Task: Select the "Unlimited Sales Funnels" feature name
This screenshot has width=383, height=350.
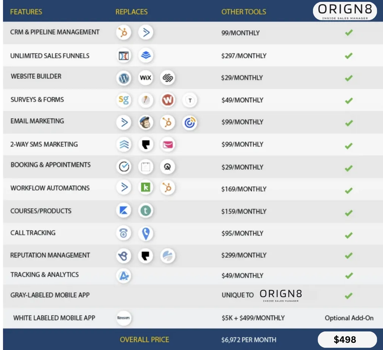Action: 50,56
